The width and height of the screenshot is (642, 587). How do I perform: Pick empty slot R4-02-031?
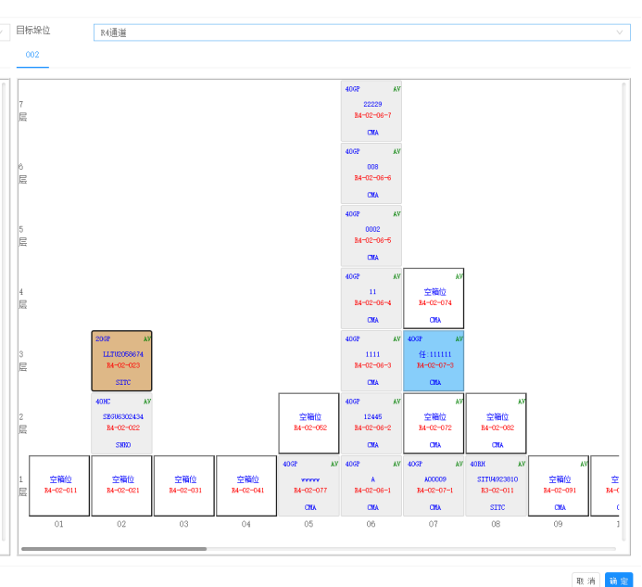(184, 485)
